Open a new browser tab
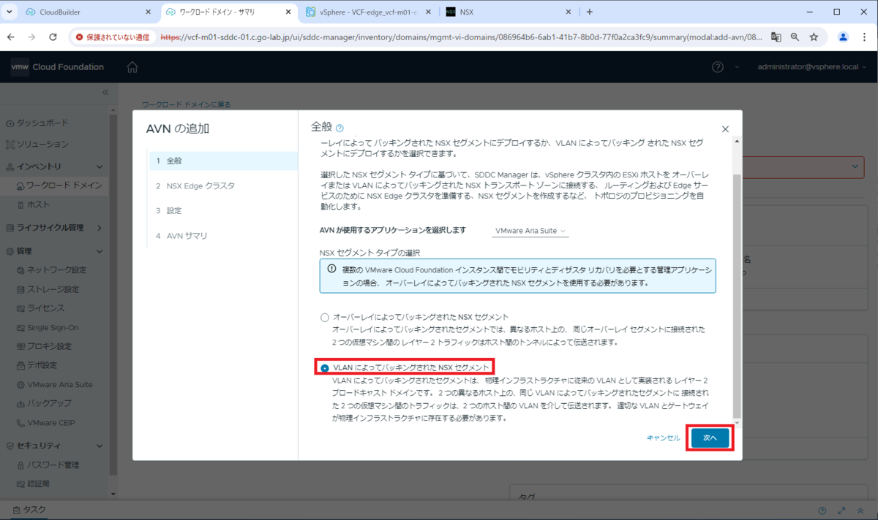 click(x=590, y=12)
